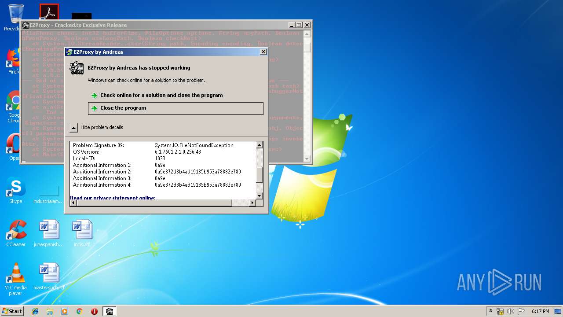Click the details scroll down arrow
563x317 pixels.
260,196
